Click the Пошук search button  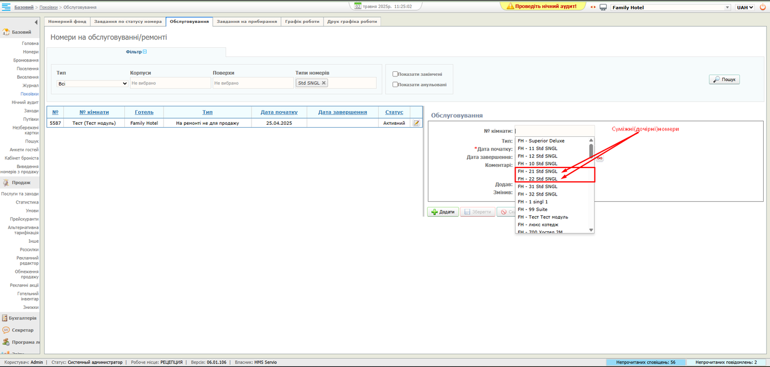tap(724, 80)
